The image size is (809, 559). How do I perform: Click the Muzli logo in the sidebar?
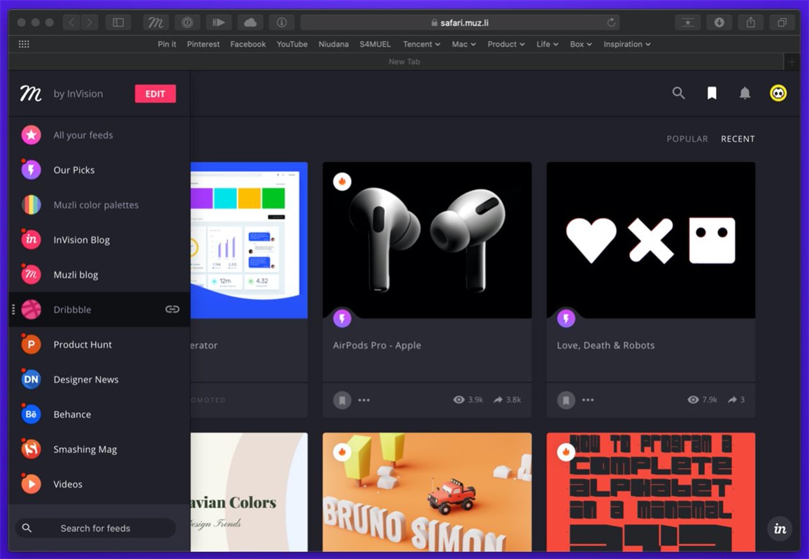pos(31,94)
